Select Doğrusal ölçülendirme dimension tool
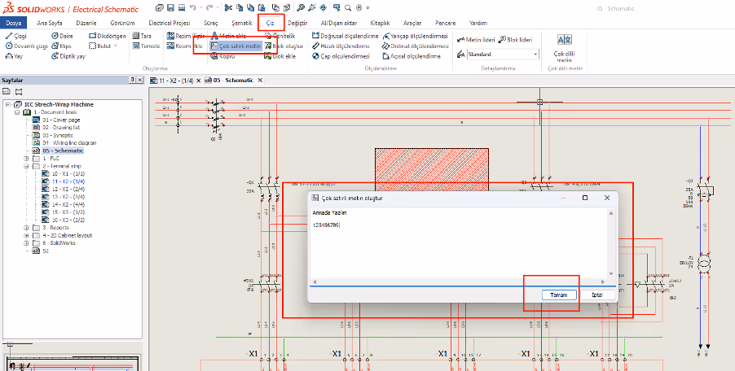Image resolution: width=735 pixels, height=371 pixels. (345, 36)
